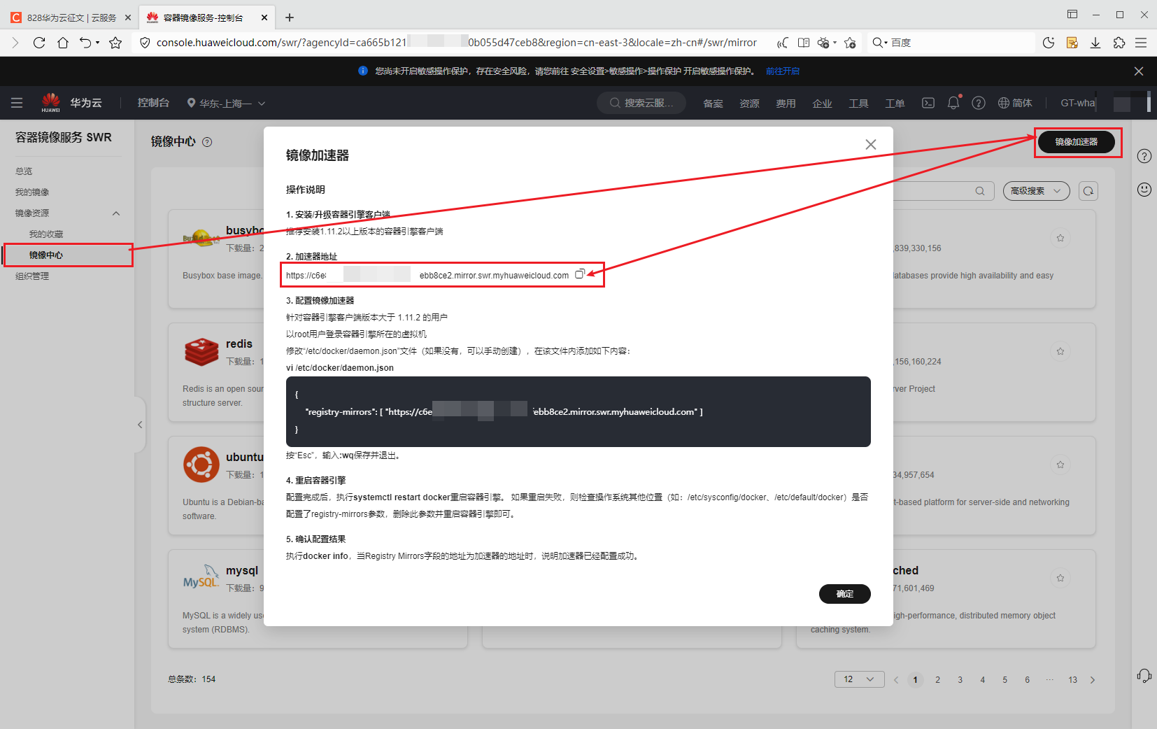Open the 控制台 link in the header
This screenshot has height=729, width=1157.
pyautogui.click(x=153, y=103)
